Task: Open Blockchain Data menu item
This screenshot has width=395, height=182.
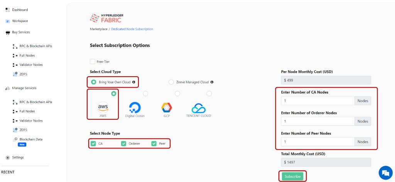Action: [31, 139]
